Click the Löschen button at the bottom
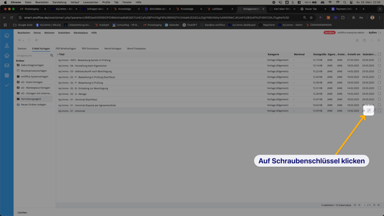 point(22,213)
